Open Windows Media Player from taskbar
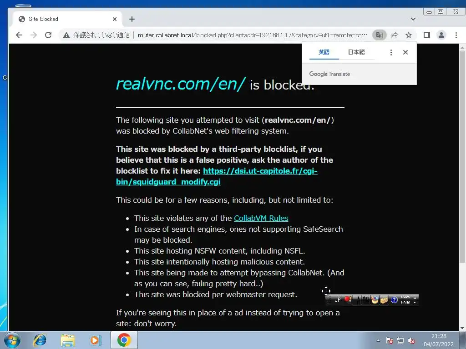Viewport: 466px width, 349px height. tap(96, 340)
